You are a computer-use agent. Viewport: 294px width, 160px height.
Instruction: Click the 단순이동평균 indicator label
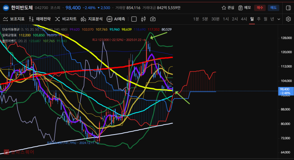[x=11, y=29]
